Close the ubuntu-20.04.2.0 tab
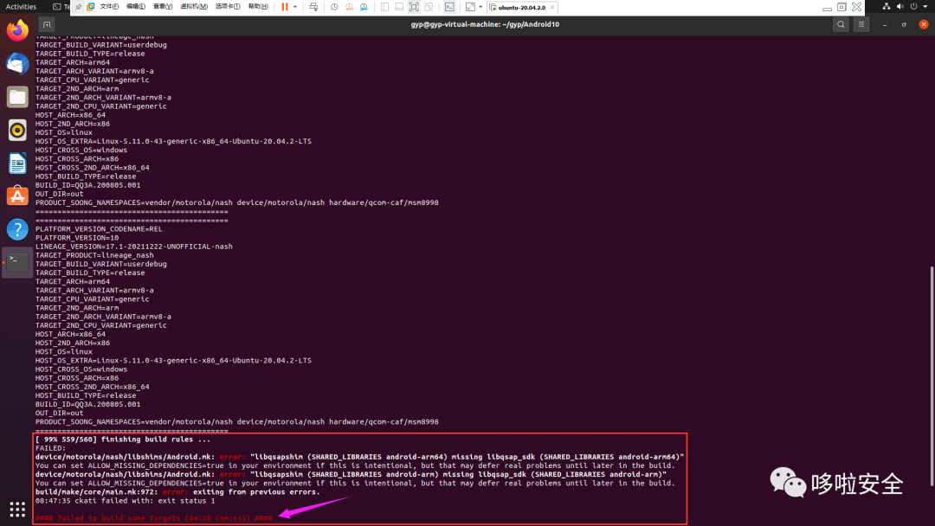 552,7
